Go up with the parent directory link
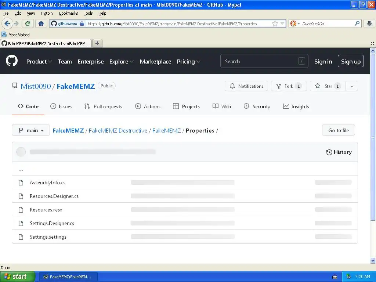 click(x=21, y=170)
